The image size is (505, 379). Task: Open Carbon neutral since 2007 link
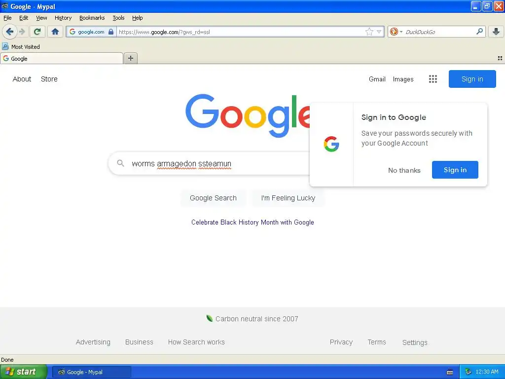[256, 319]
